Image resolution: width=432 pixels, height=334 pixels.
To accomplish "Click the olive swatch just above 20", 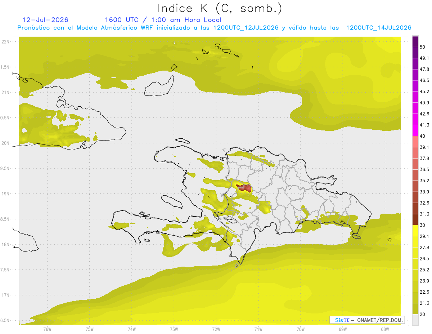I will (x=415, y=308).
